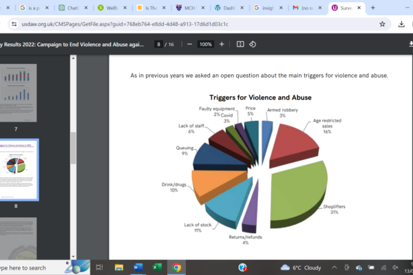This screenshot has height=275, width=413.
Task: Click the fit to page icon
Action: tap(240, 44)
